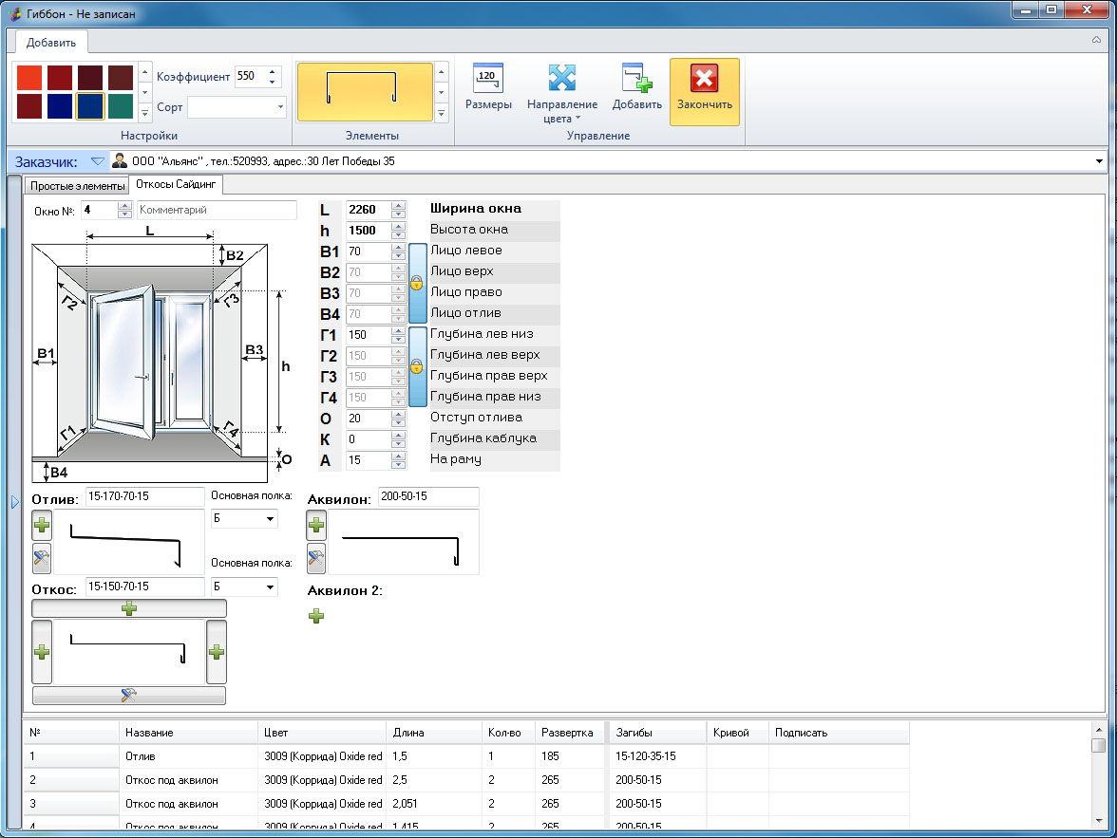The height and width of the screenshot is (838, 1117).
Task: Open the Размеры (sizes) tool
Action: coord(488,87)
